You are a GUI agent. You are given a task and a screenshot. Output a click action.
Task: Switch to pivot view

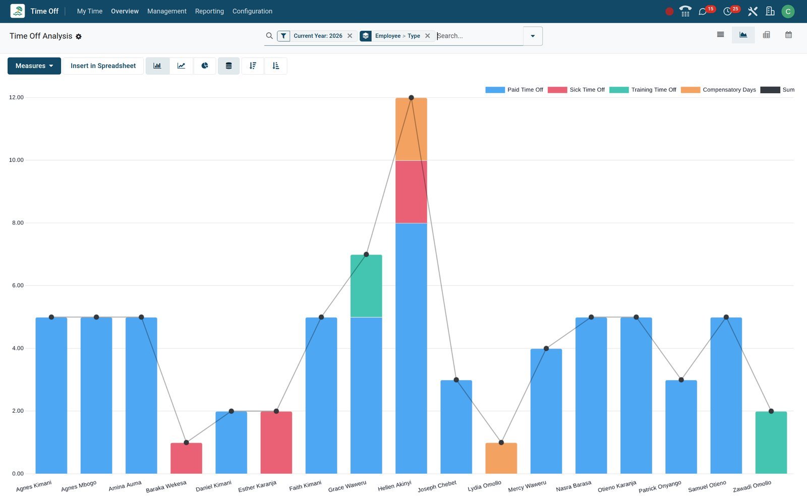766,35
